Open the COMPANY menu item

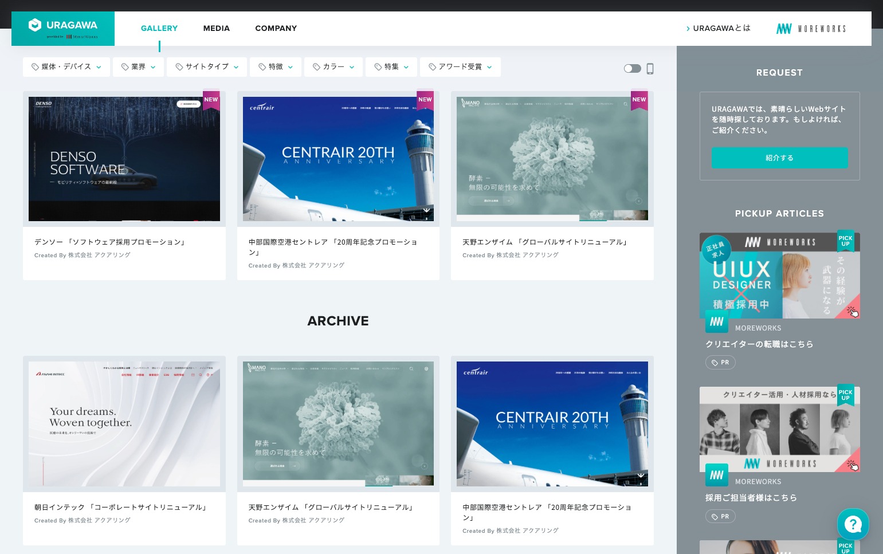pos(276,28)
